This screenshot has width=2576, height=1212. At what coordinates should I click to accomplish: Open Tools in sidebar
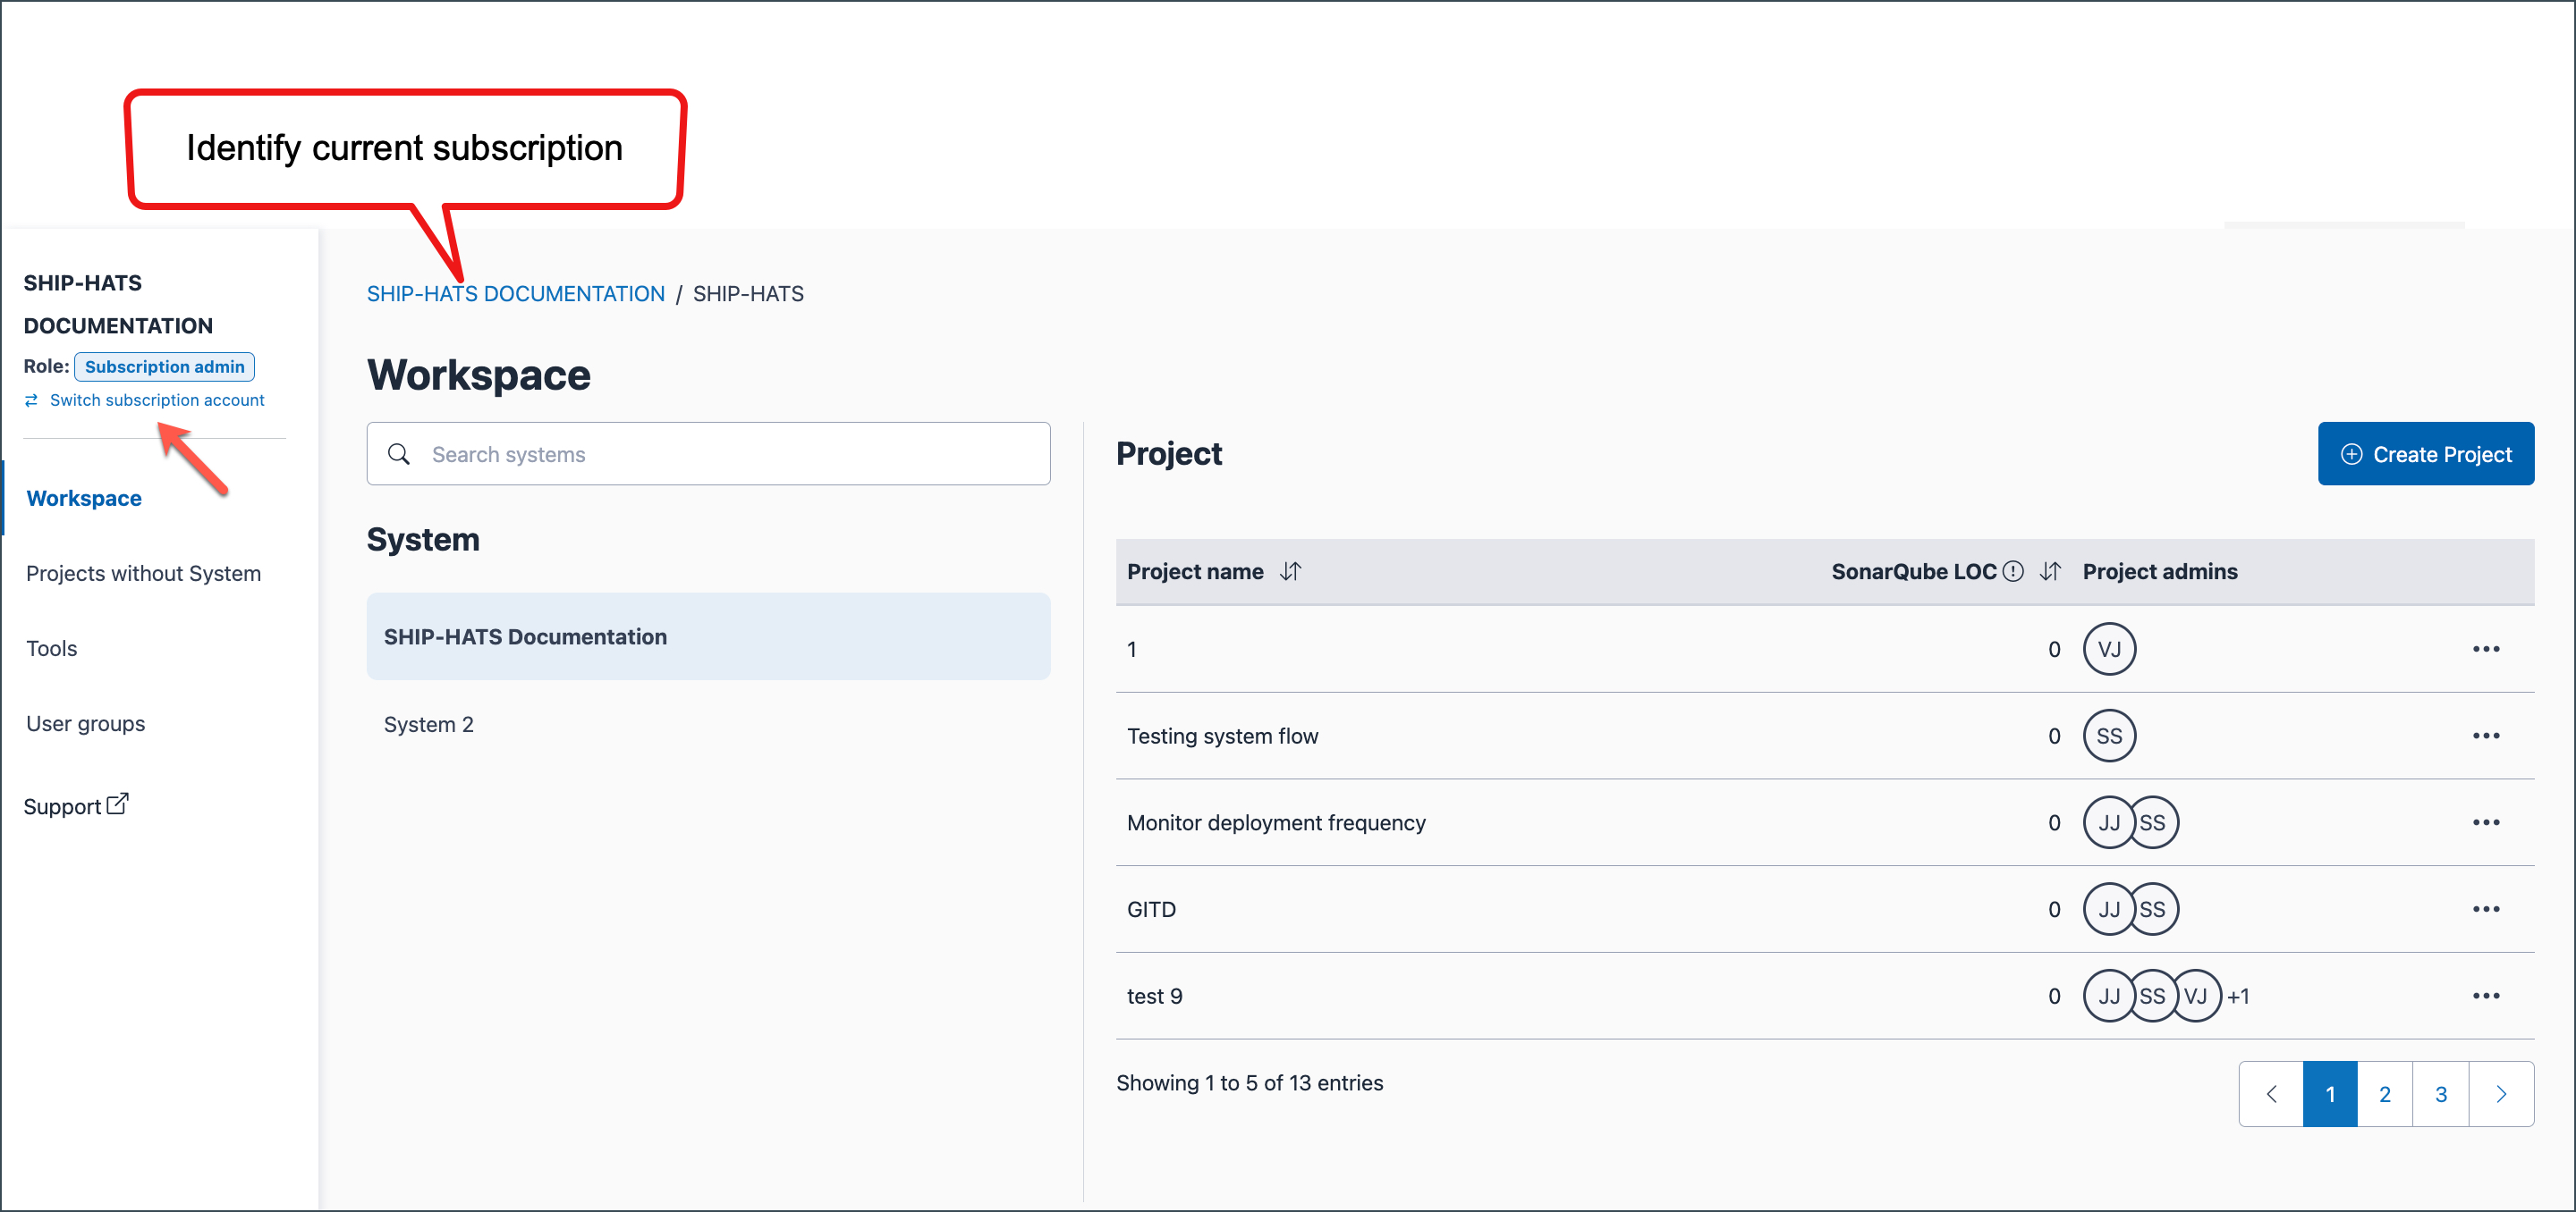coord(52,649)
